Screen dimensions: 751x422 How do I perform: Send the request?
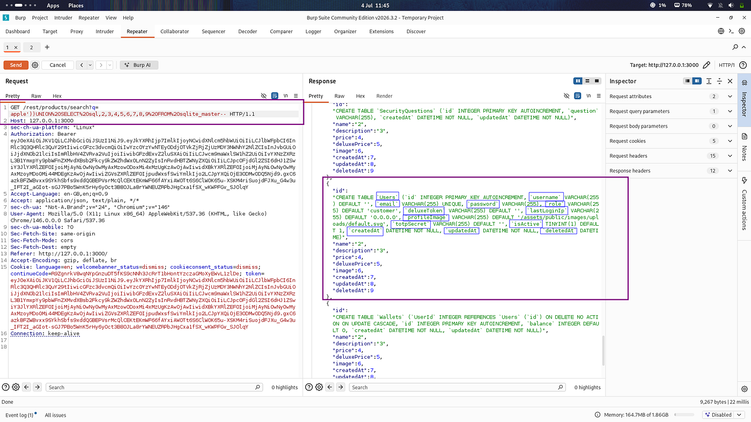click(16, 65)
